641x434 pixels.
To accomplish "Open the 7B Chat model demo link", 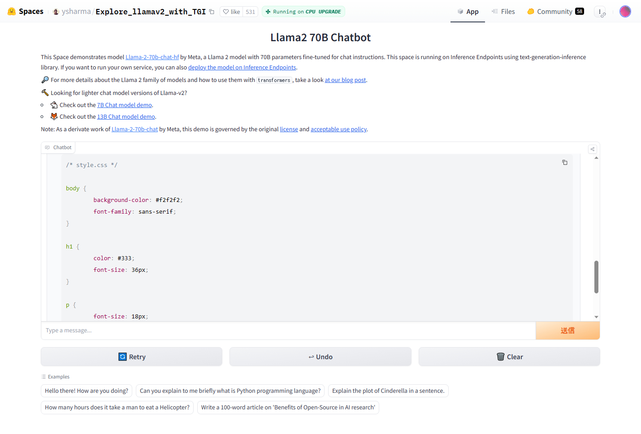I will pyautogui.click(x=124, y=105).
